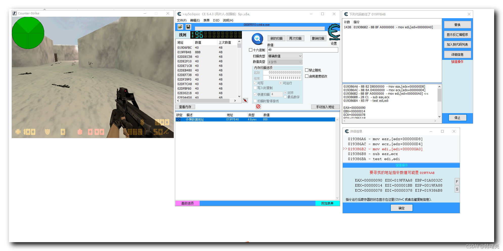Click the Cheat Engine logo for settings

(334, 32)
